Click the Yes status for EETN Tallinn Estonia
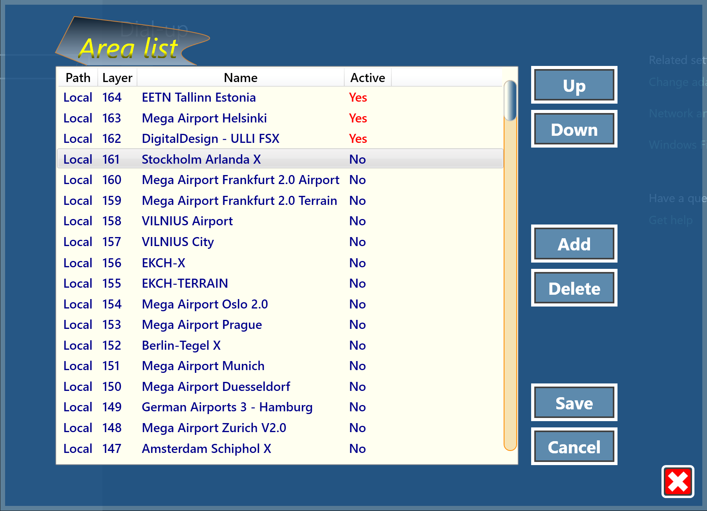707x511 pixels. tap(358, 97)
